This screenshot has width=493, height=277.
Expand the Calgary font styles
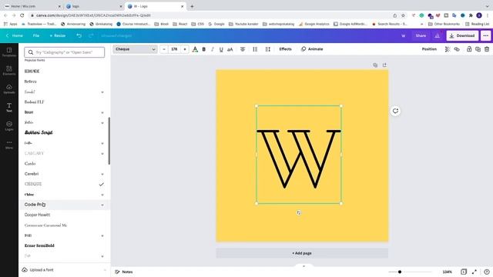click(102, 154)
